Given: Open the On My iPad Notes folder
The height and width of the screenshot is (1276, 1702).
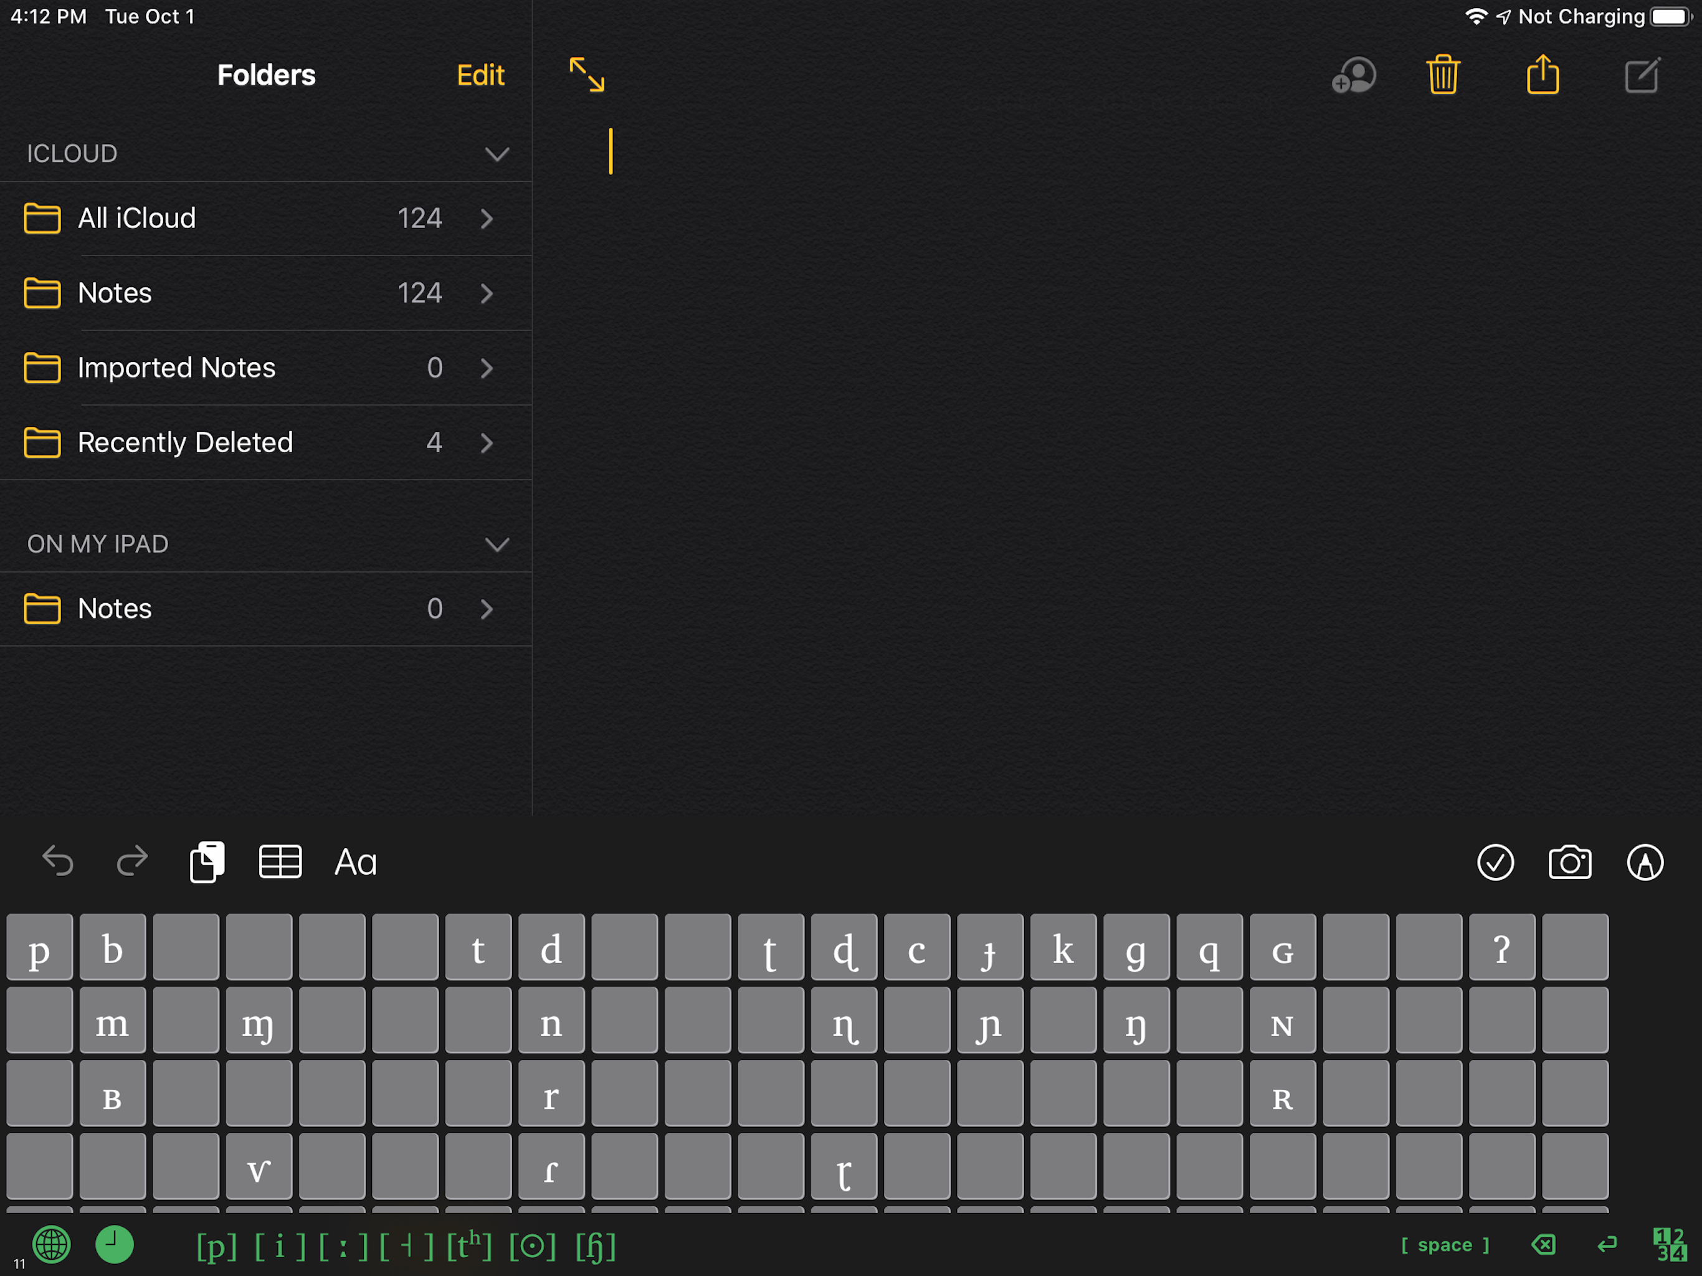Looking at the screenshot, I should [265, 609].
